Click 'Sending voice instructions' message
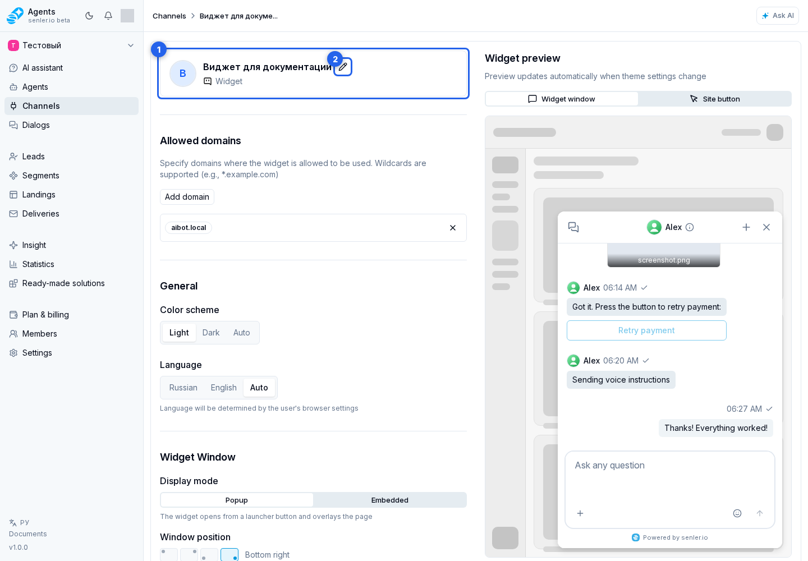Image resolution: width=808 pixels, height=561 pixels. click(621, 380)
